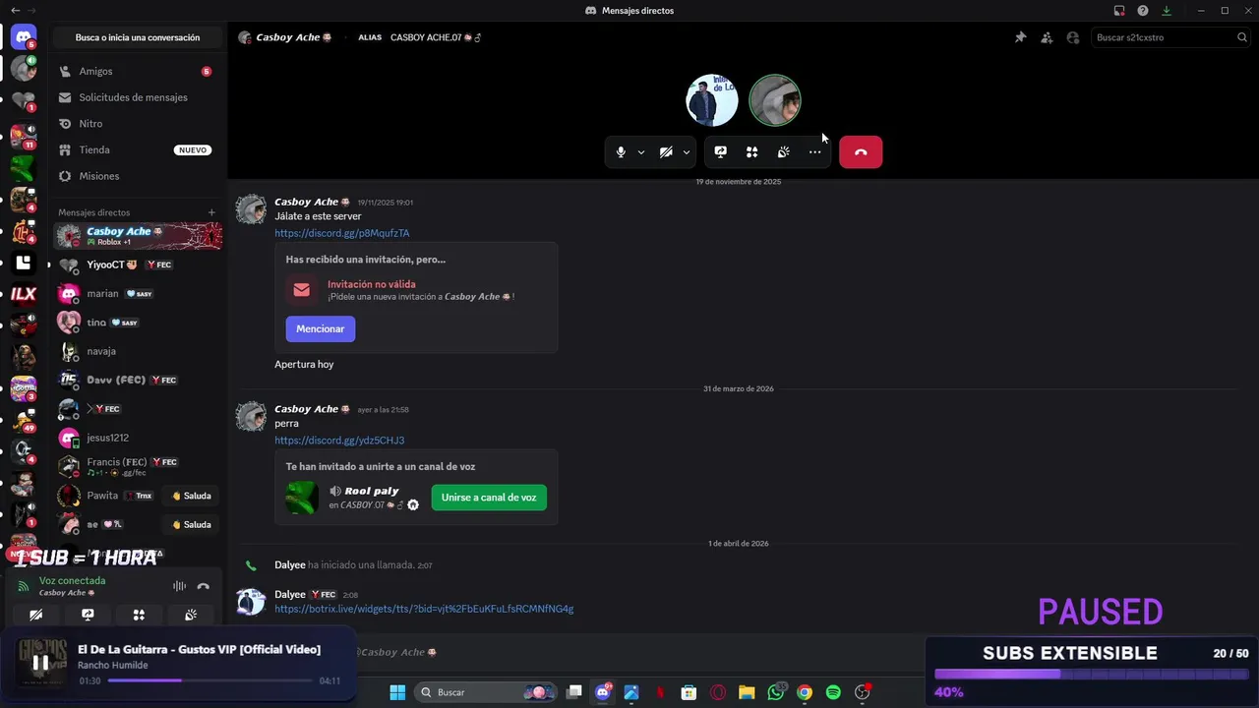This screenshot has height=708, width=1259.
Task: Click Dalyee username in latest message
Action: [290, 594]
